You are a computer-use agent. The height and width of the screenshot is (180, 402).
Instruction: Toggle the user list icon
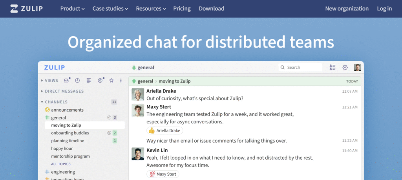[x=333, y=68]
